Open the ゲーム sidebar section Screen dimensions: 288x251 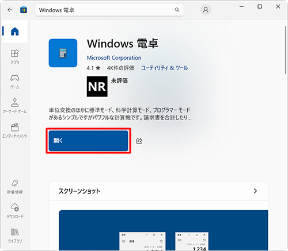tap(15, 82)
